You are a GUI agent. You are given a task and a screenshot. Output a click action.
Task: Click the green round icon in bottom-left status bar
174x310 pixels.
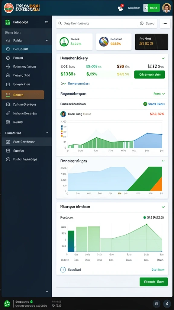pos(7,303)
